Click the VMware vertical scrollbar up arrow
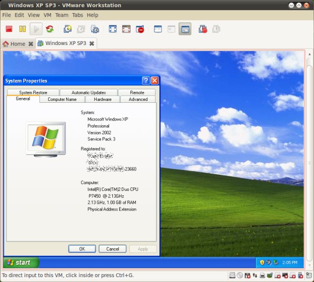Screen dimensions: 314x282 pos(310,54)
